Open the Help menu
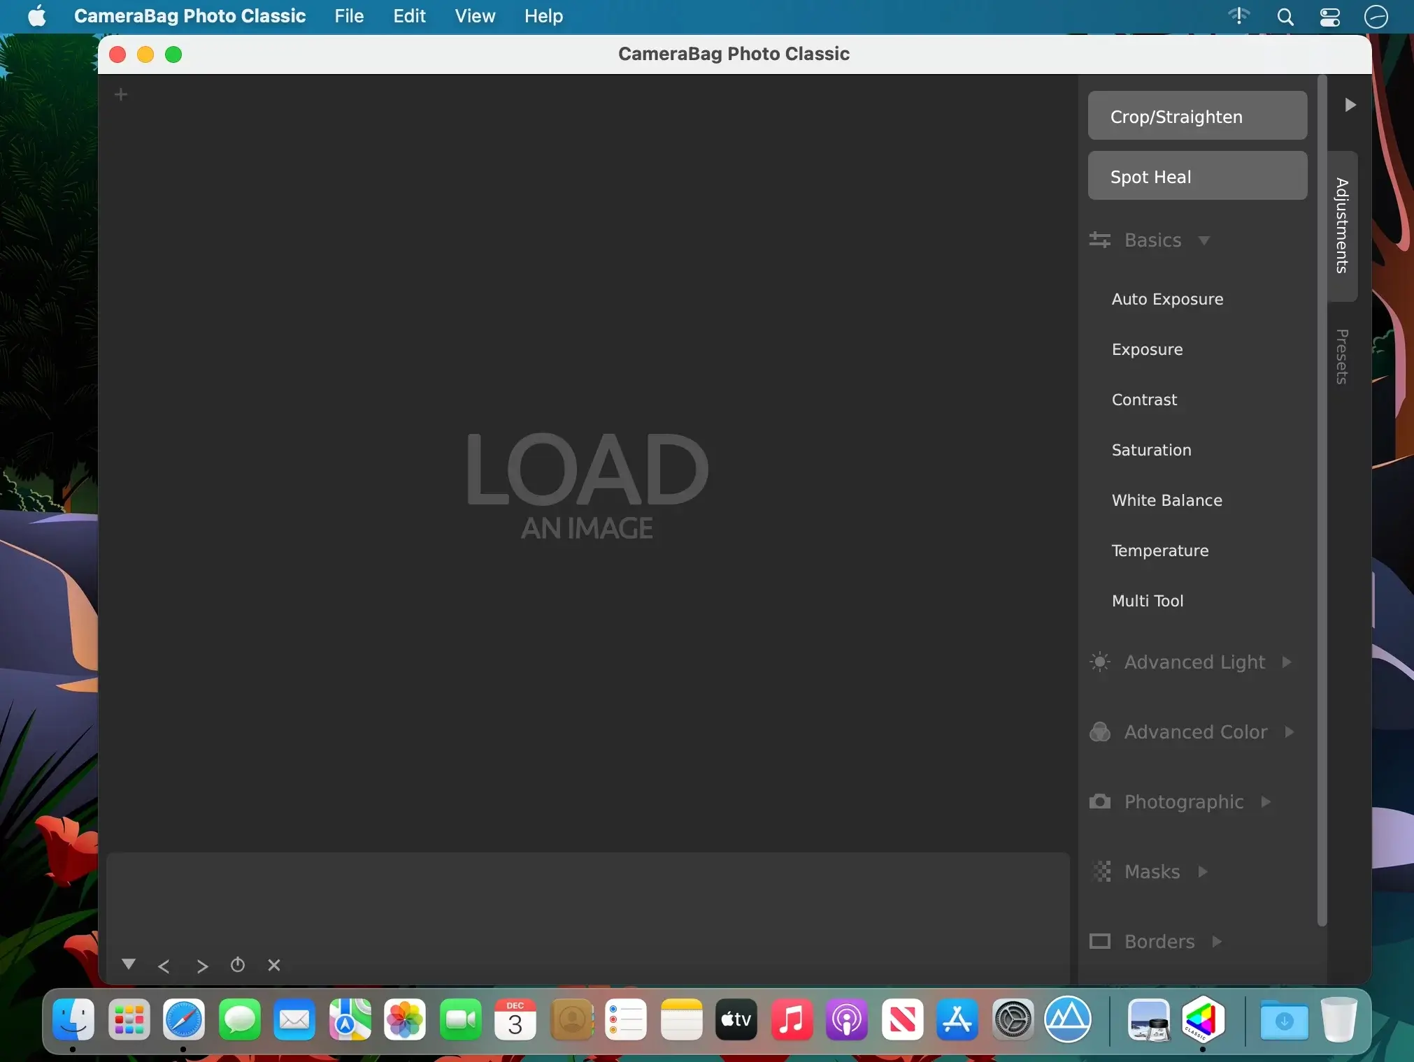Viewport: 1414px width, 1062px height. tap(543, 16)
